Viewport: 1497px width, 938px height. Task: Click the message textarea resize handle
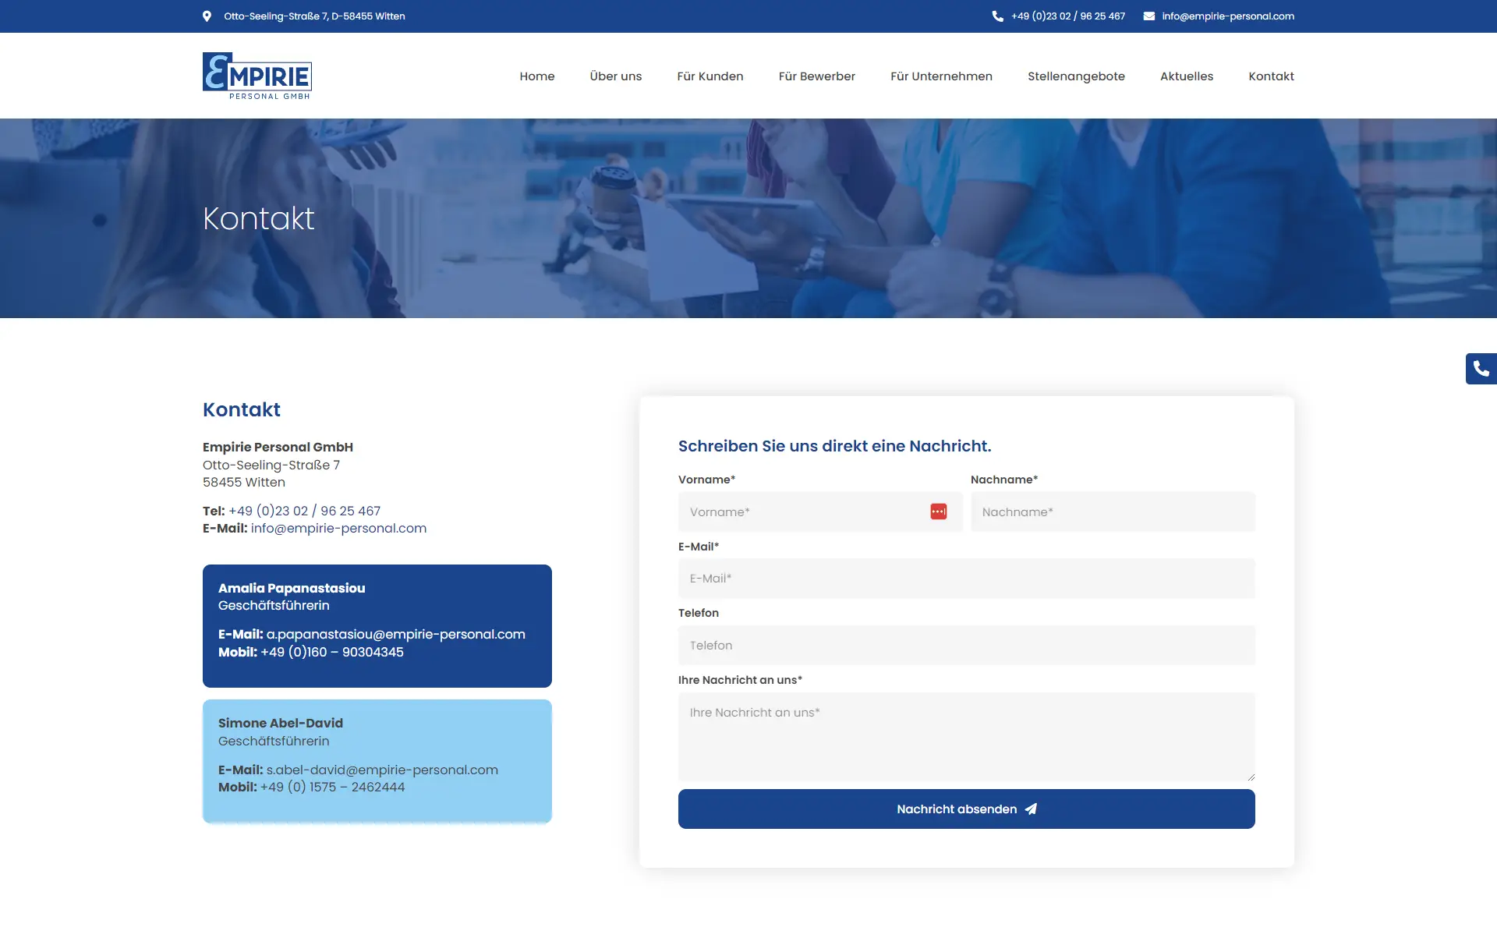tap(1251, 777)
